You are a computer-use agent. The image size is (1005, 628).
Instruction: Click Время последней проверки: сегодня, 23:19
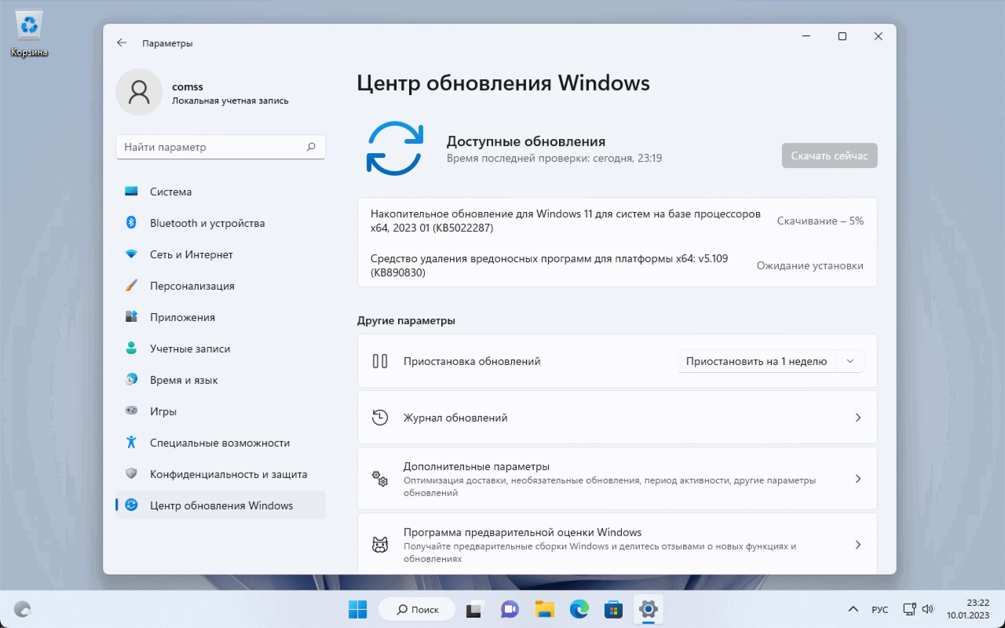[554, 158]
